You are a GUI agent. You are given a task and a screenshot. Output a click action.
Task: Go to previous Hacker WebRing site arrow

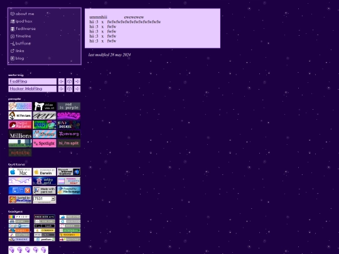(x=62, y=89)
